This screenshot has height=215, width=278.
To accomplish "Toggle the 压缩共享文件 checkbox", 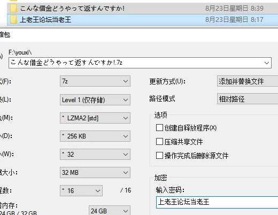I will point(159,142).
